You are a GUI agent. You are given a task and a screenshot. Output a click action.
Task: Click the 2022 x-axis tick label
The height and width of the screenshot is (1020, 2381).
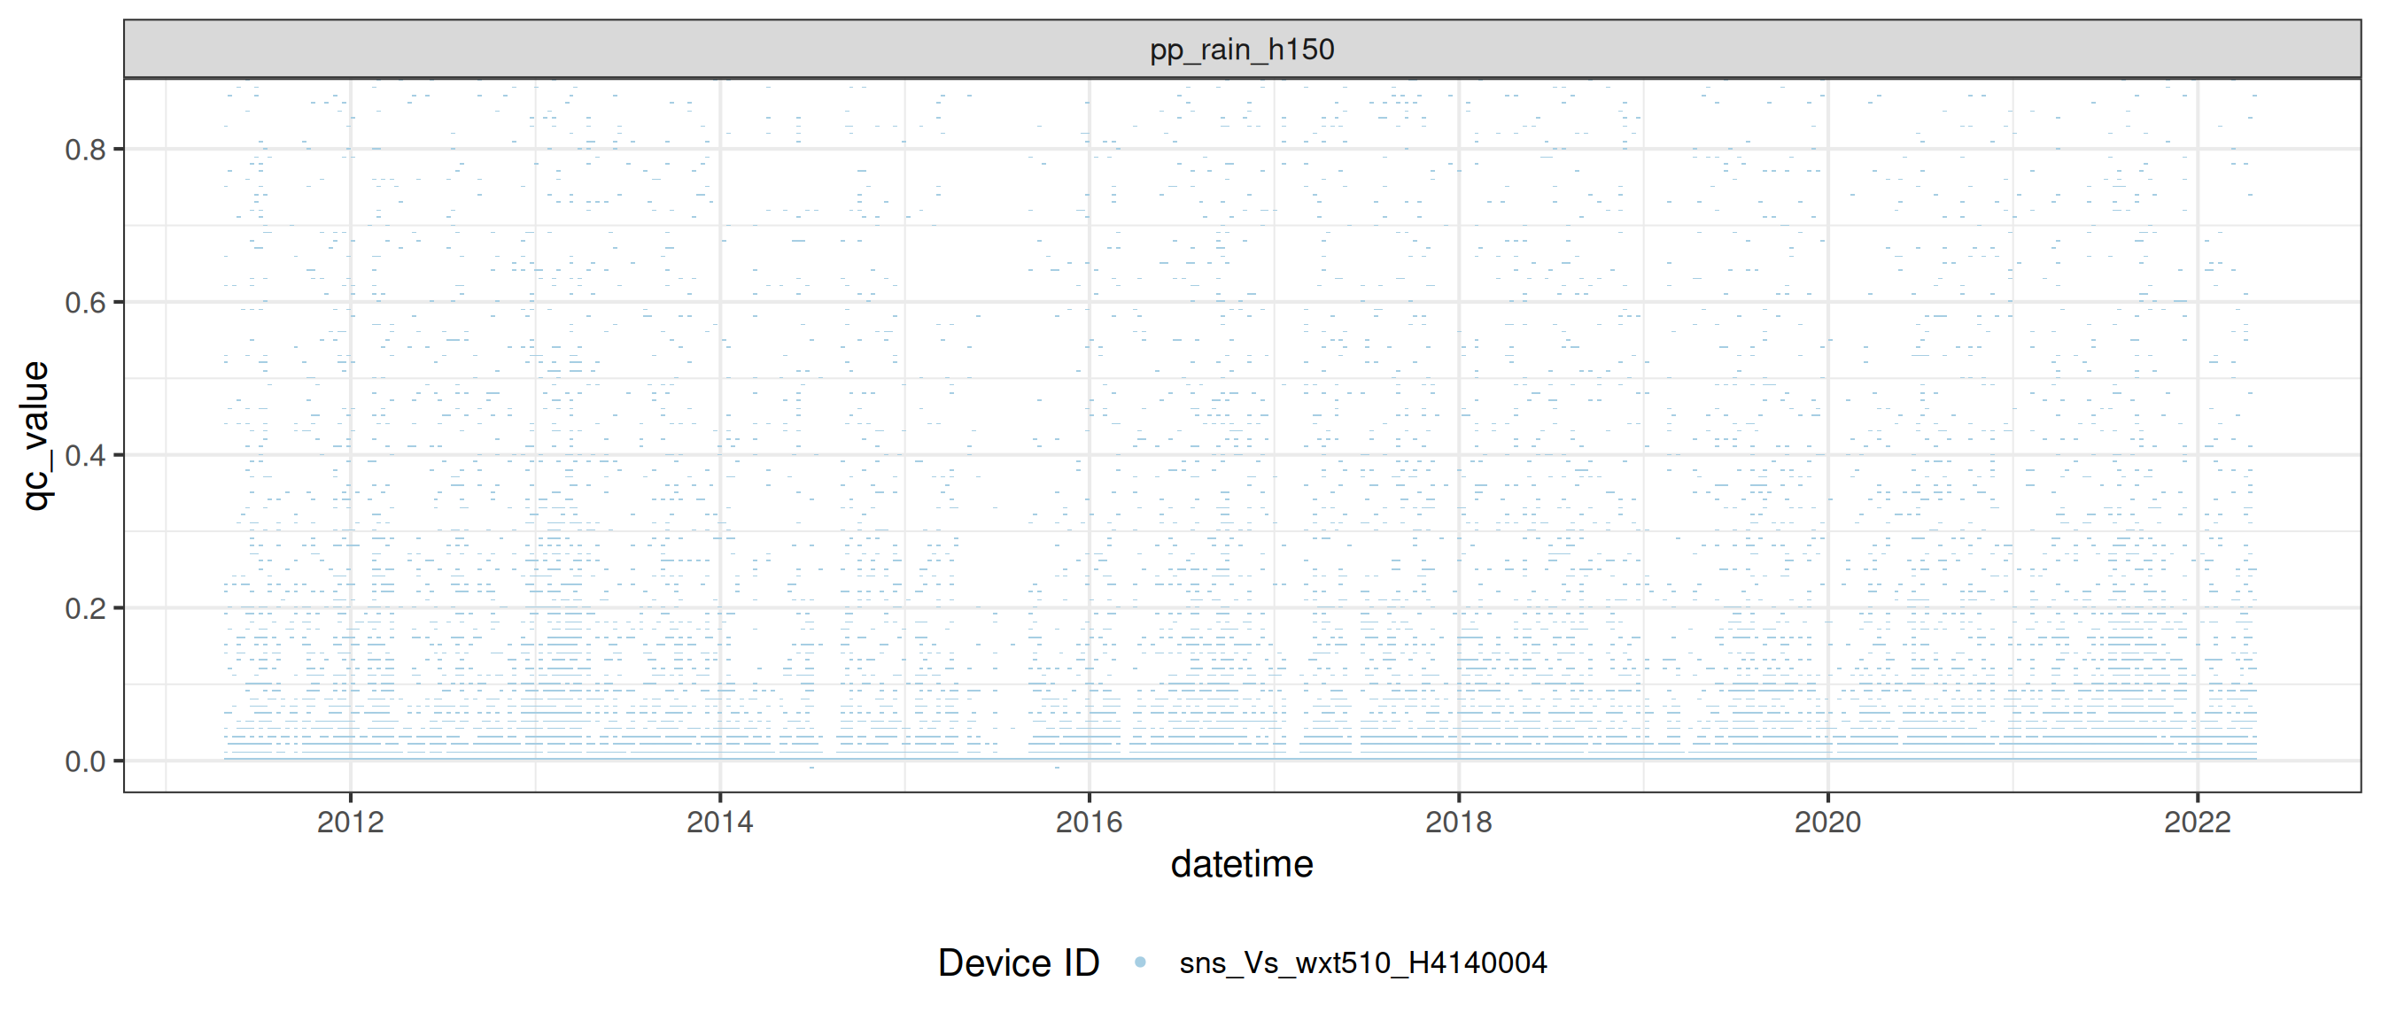[x=2197, y=822]
